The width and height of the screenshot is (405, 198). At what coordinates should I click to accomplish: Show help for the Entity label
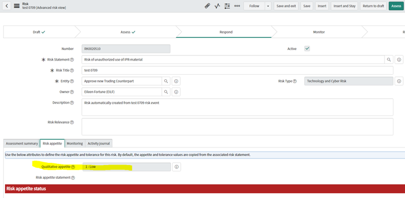click(72, 81)
